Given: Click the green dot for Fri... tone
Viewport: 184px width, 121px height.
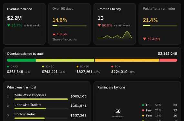Looking at the screenshot, I should pyautogui.click(x=143, y=105).
